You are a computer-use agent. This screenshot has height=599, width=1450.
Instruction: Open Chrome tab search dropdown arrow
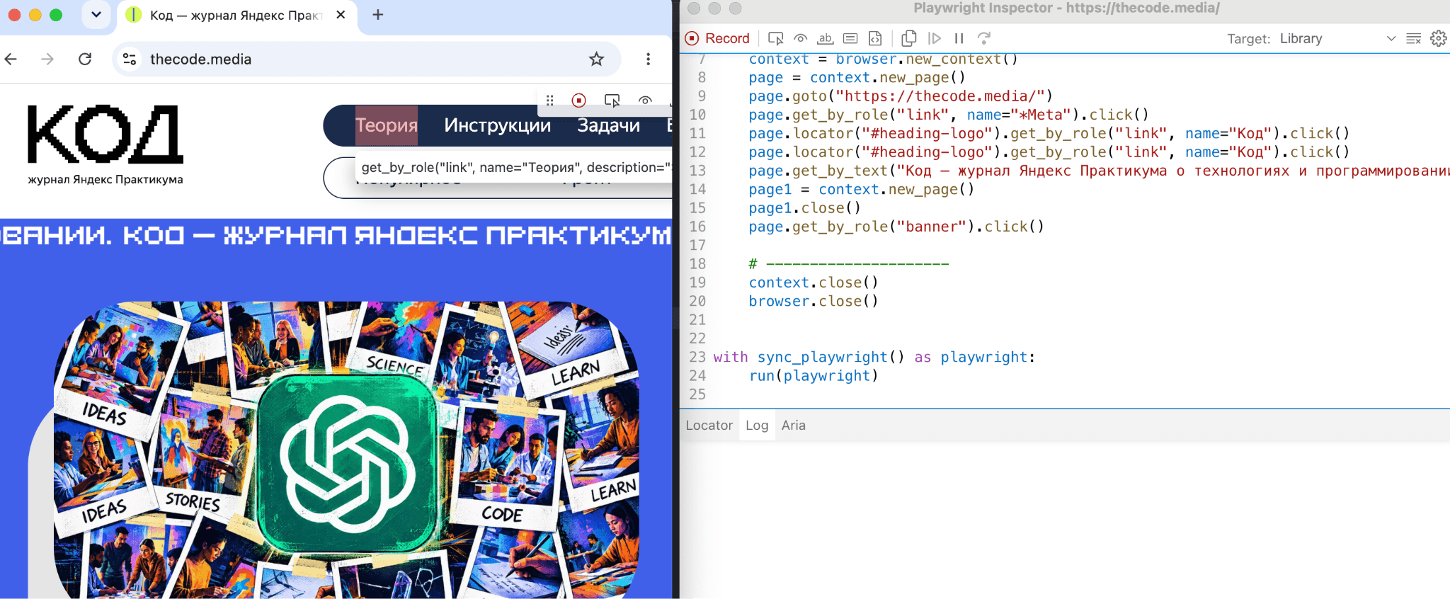96,15
